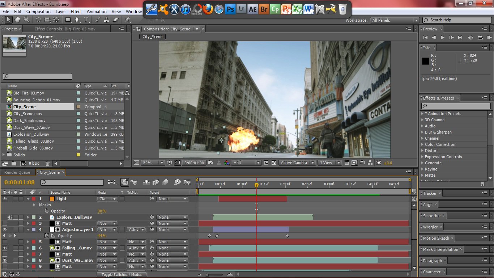Choose the Horizontal Type tool
Viewport: 494px width, 278px height.
86,20
